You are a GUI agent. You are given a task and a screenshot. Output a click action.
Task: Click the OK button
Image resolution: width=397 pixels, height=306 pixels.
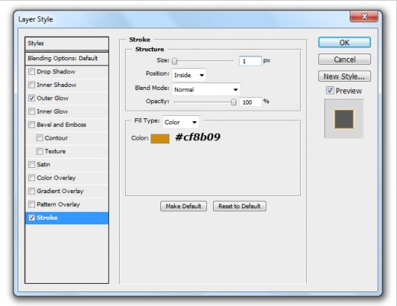(x=344, y=43)
